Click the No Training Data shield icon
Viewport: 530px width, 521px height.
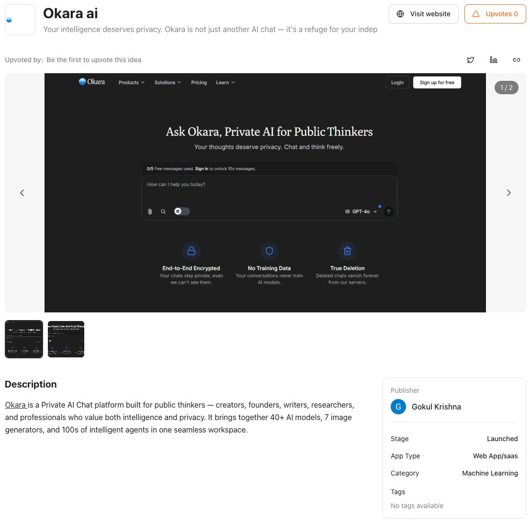(269, 251)
